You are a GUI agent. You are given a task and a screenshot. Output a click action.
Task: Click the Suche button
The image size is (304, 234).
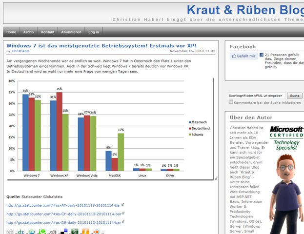[295, 96]
